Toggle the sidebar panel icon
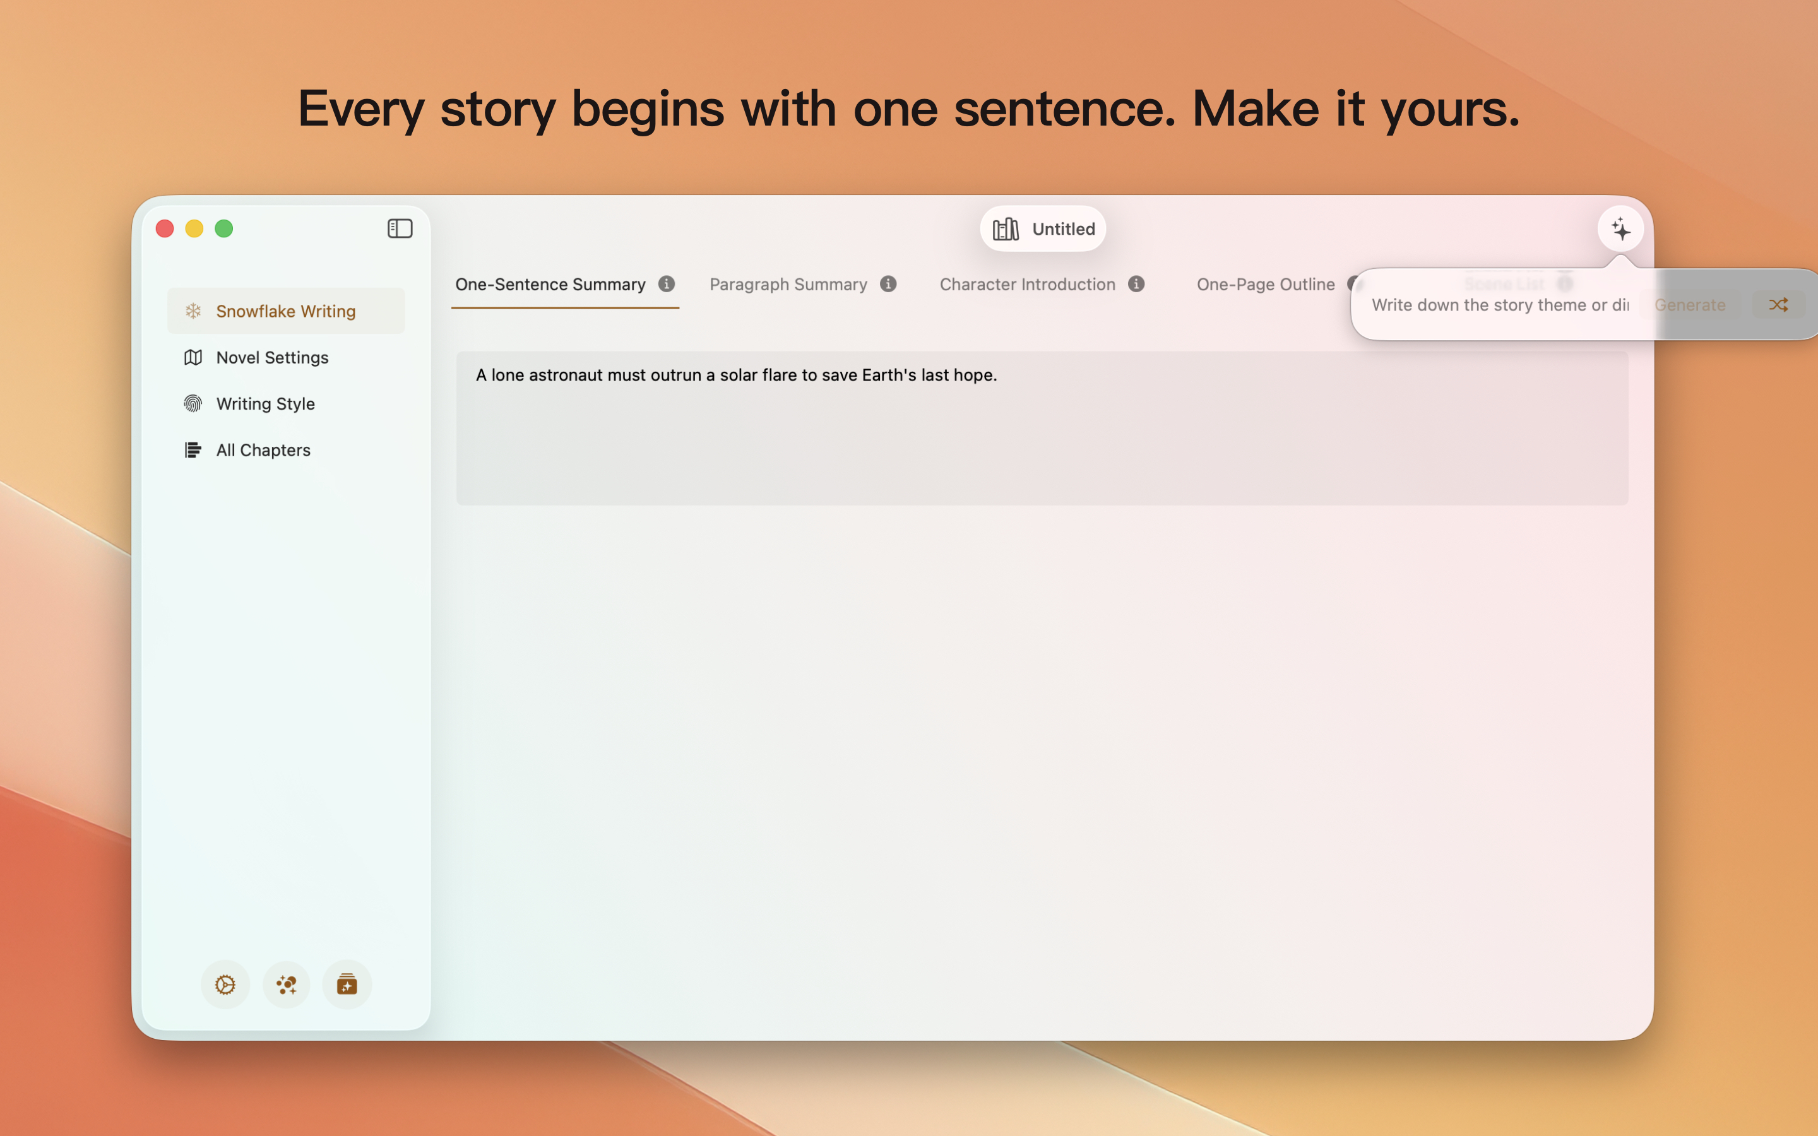Screen dimensions: 1818x1136 pos(400,228)
